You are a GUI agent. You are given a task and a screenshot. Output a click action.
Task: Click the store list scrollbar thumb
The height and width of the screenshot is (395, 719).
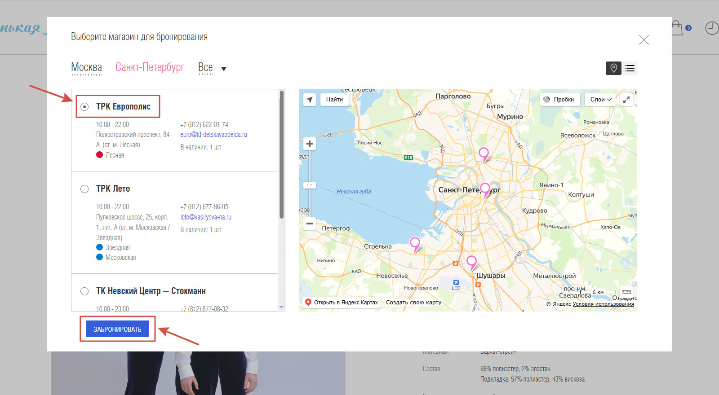[282, 154]
